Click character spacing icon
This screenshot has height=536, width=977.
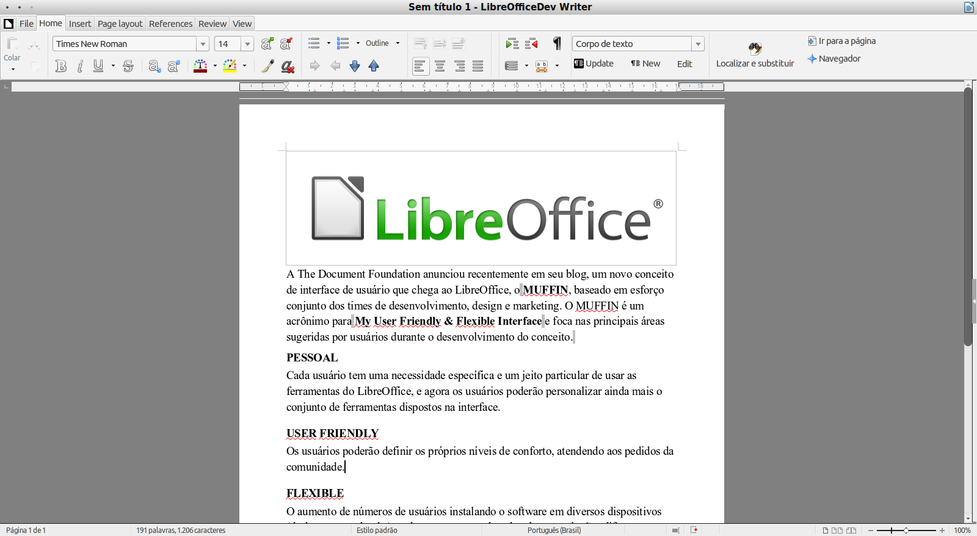(x=542, y=66)
